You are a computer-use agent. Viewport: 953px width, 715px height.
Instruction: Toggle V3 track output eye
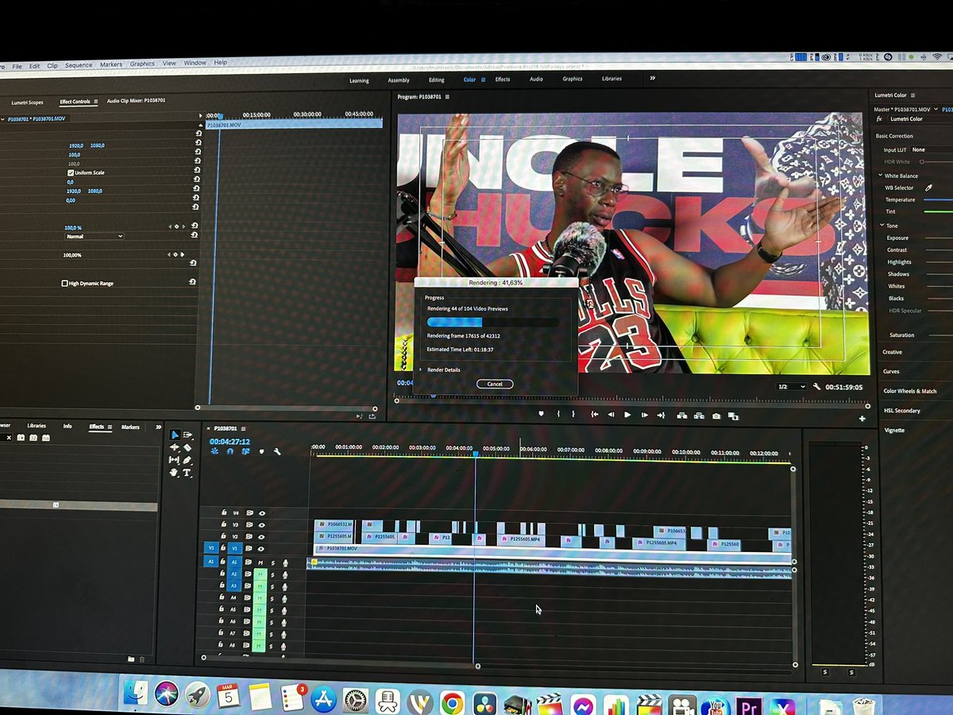(262, 525)
